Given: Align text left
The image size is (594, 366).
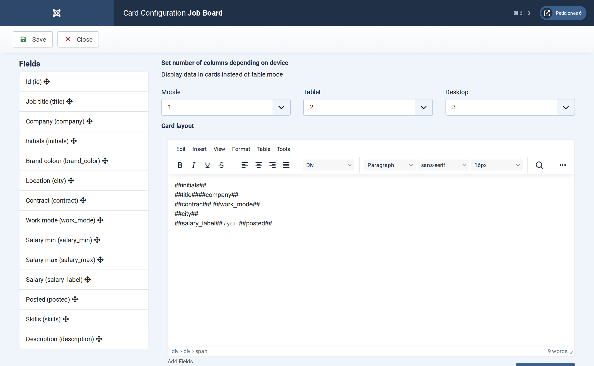Looking at the screenshot, I should pyautogui.click(x=244, y=165).
